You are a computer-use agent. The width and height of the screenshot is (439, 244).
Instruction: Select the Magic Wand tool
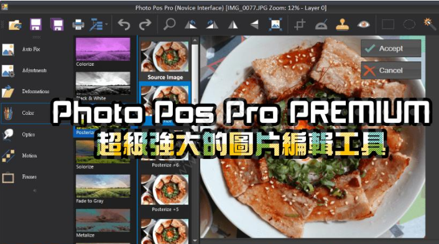coord(430,24)
